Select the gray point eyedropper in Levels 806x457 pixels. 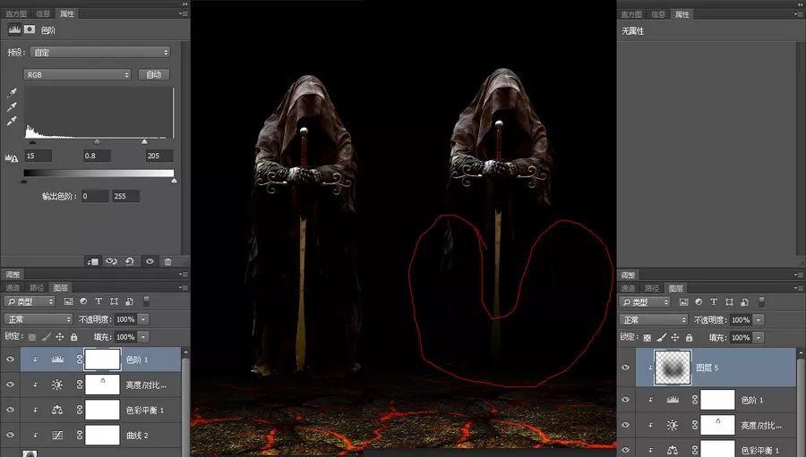(12, 106)
